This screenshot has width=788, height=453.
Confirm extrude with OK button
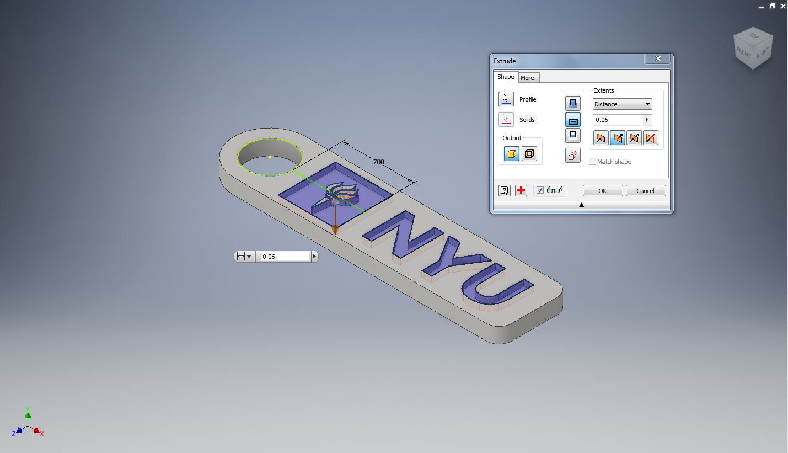point(603,190)
